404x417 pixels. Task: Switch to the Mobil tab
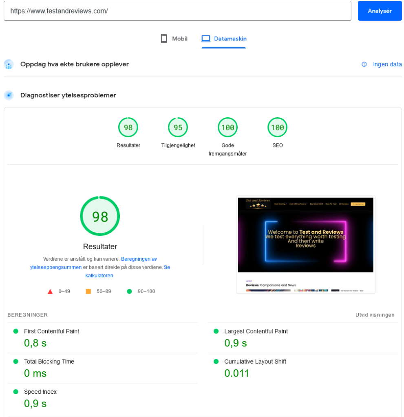click(174, 39)
